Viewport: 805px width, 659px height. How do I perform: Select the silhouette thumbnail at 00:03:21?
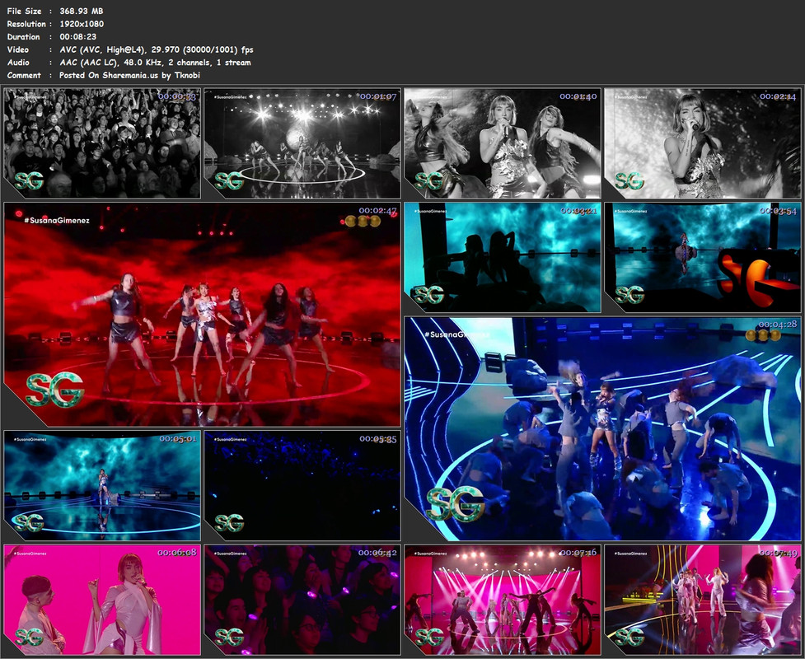(x=503, y=257)
